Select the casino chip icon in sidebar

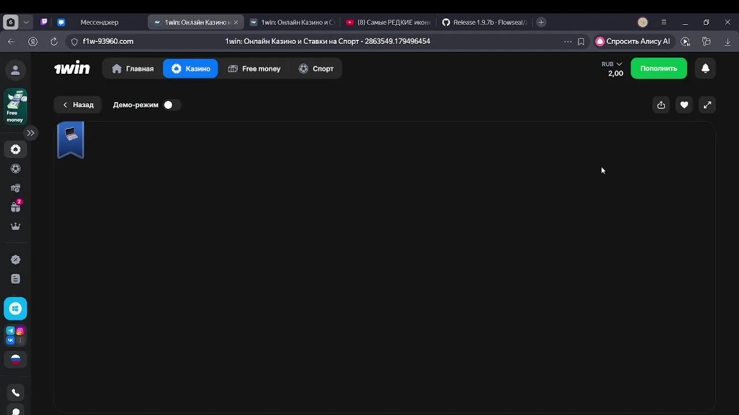click(x=16, y=149)
